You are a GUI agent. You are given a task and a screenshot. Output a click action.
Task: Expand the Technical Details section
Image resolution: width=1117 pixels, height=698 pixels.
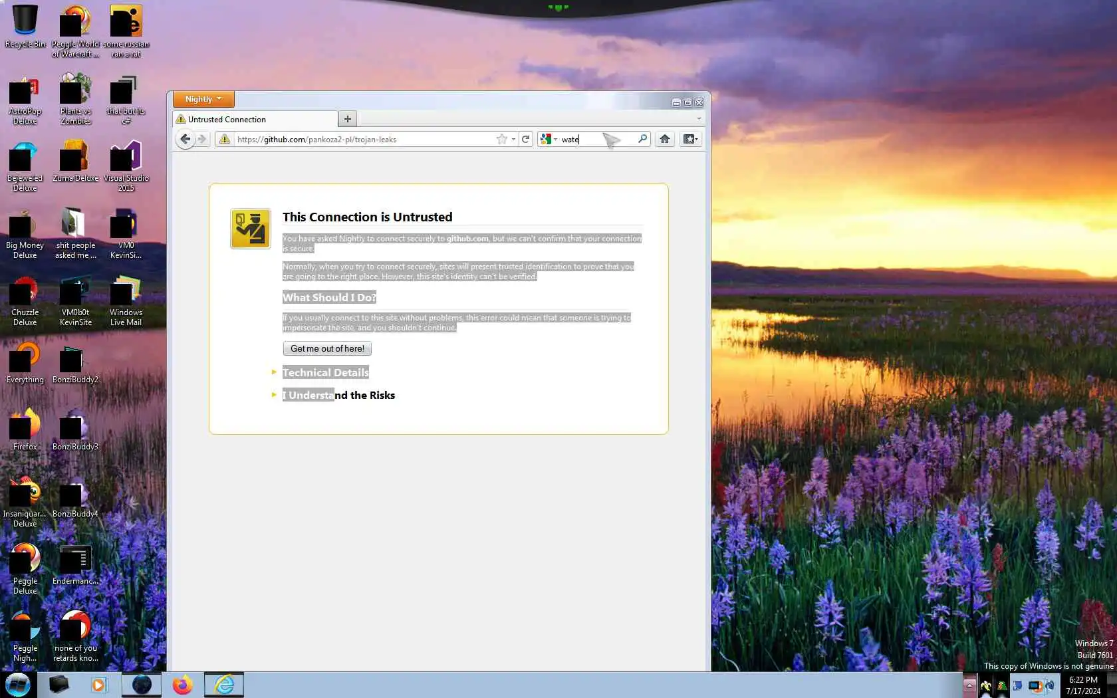coord(326,373)
